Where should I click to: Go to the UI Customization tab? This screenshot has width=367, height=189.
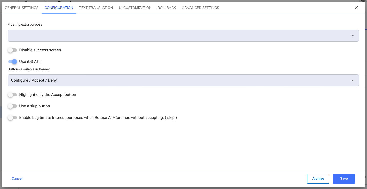pyautogui.click(x=135, y=8)
